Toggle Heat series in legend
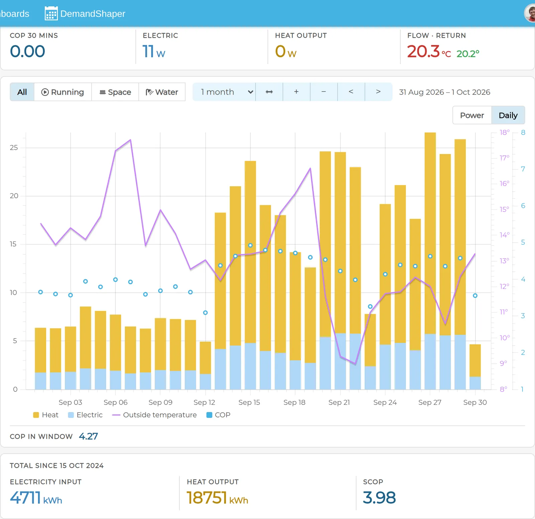This screenshot has width=535, height=519. click(x=46, y=415)
